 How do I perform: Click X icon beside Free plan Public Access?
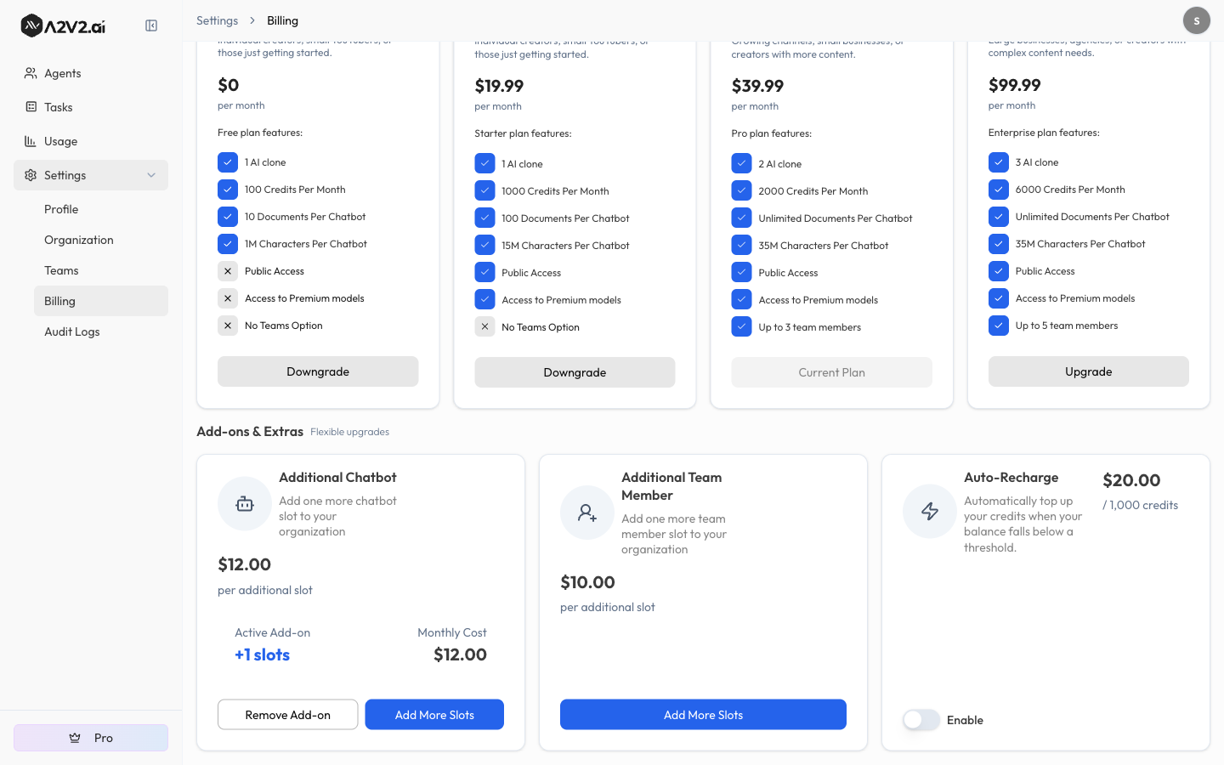tap(228, 271)
